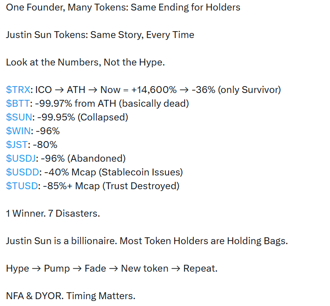Viewport: 330px width, 306px height.
Task: Click the "(Collapsed)" text
Action: 103,117
